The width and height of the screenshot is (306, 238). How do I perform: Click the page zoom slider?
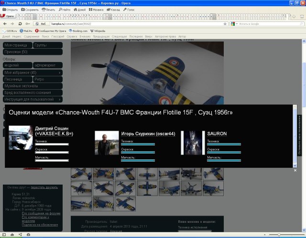[x=280, y=235]
